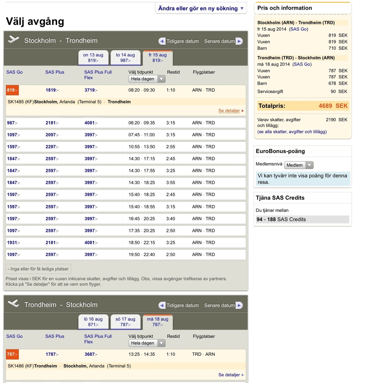
Task: Expand 'Ändra eller gör en ny sökning'
Action: click(201, 9)
